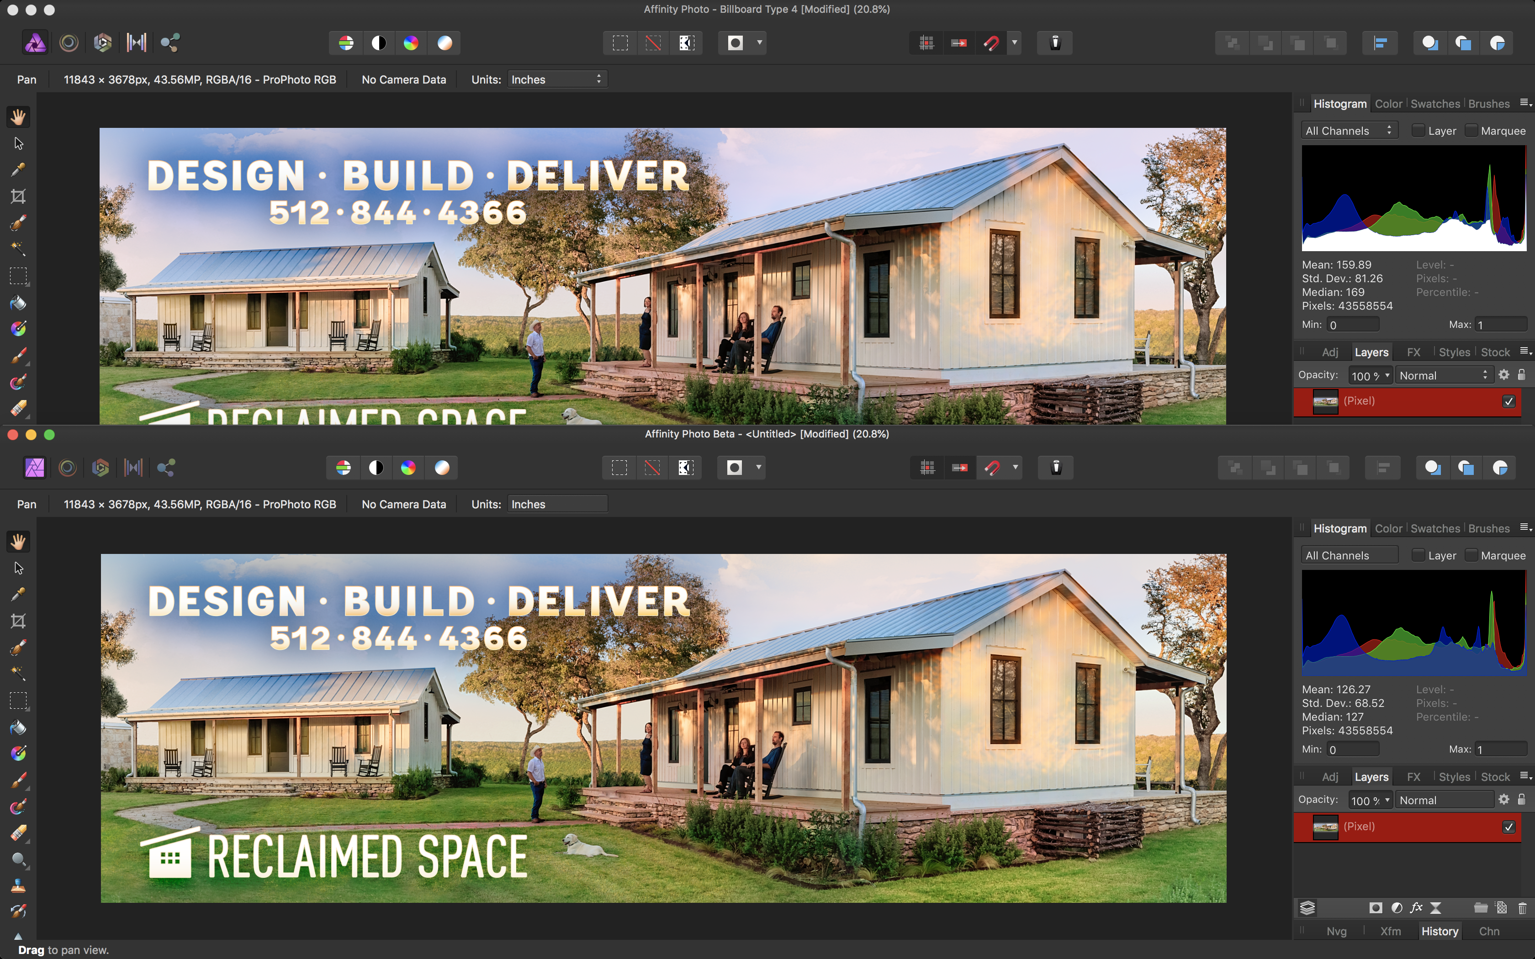
Task: Open Xfm tab in Beta window
Action: point(1390,932)
